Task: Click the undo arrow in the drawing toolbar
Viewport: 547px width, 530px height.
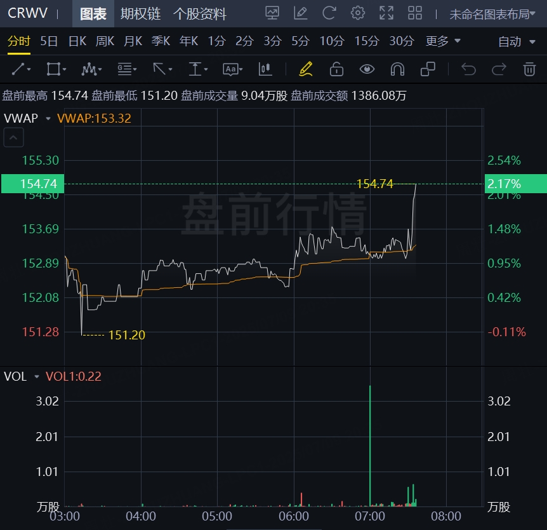Action: pos(468,69)
